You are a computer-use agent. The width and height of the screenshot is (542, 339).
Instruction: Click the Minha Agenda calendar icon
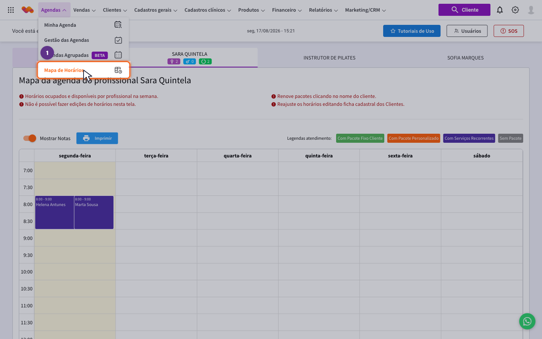tap(118, 25)
